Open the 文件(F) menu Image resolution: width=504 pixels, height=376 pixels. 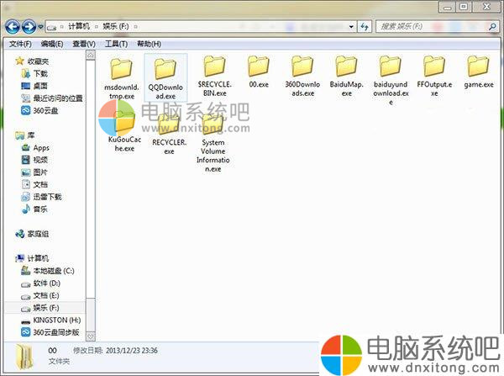coord(20,44)
